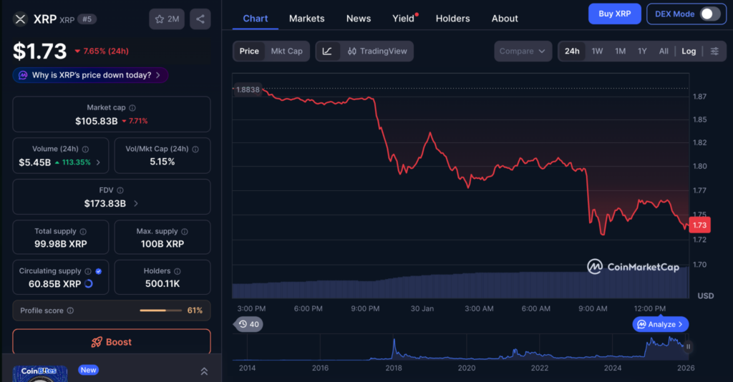Screen dimensions: 733x382
Task: Click the share icon next to watchlist
Action: pyautogui.click(x=200, y=19)
